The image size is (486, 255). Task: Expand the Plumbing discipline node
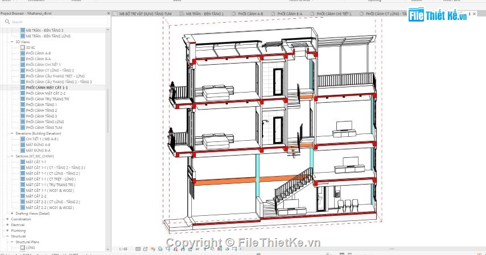coord(7,231)
